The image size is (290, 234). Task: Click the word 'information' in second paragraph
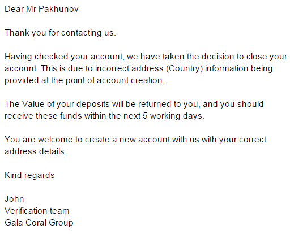(x=227, y=68)
